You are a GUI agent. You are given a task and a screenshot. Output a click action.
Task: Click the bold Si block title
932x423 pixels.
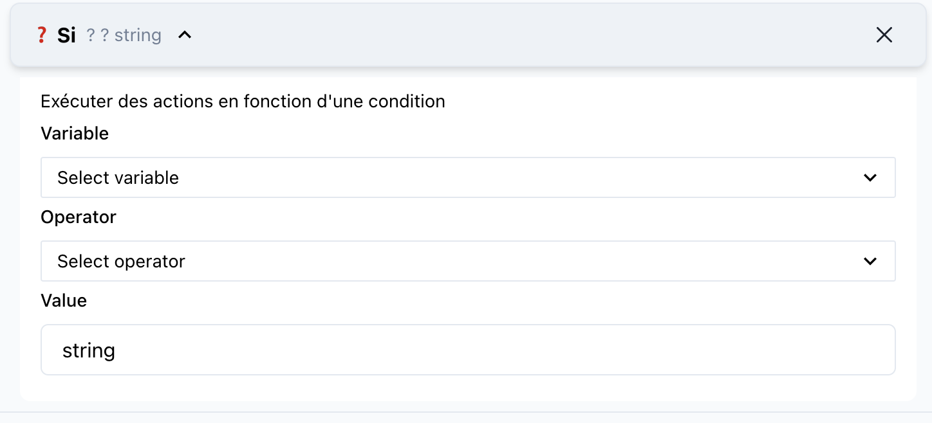point(66,35)
